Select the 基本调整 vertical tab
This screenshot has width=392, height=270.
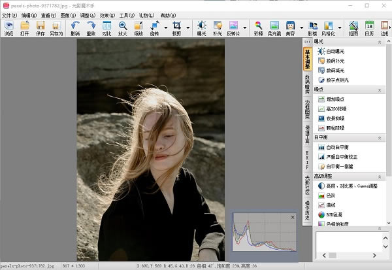307,59
